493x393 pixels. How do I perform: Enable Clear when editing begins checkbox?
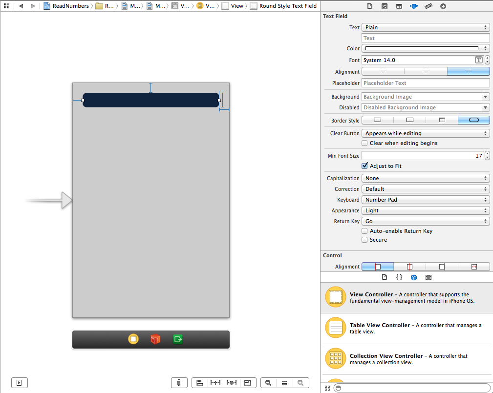coord(364,143)
